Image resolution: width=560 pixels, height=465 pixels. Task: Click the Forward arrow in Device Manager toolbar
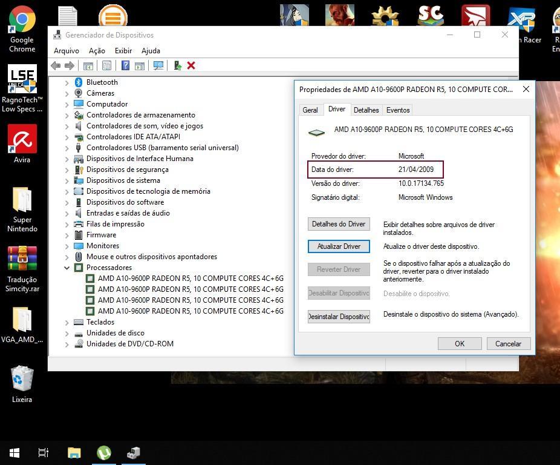point(70,65)
